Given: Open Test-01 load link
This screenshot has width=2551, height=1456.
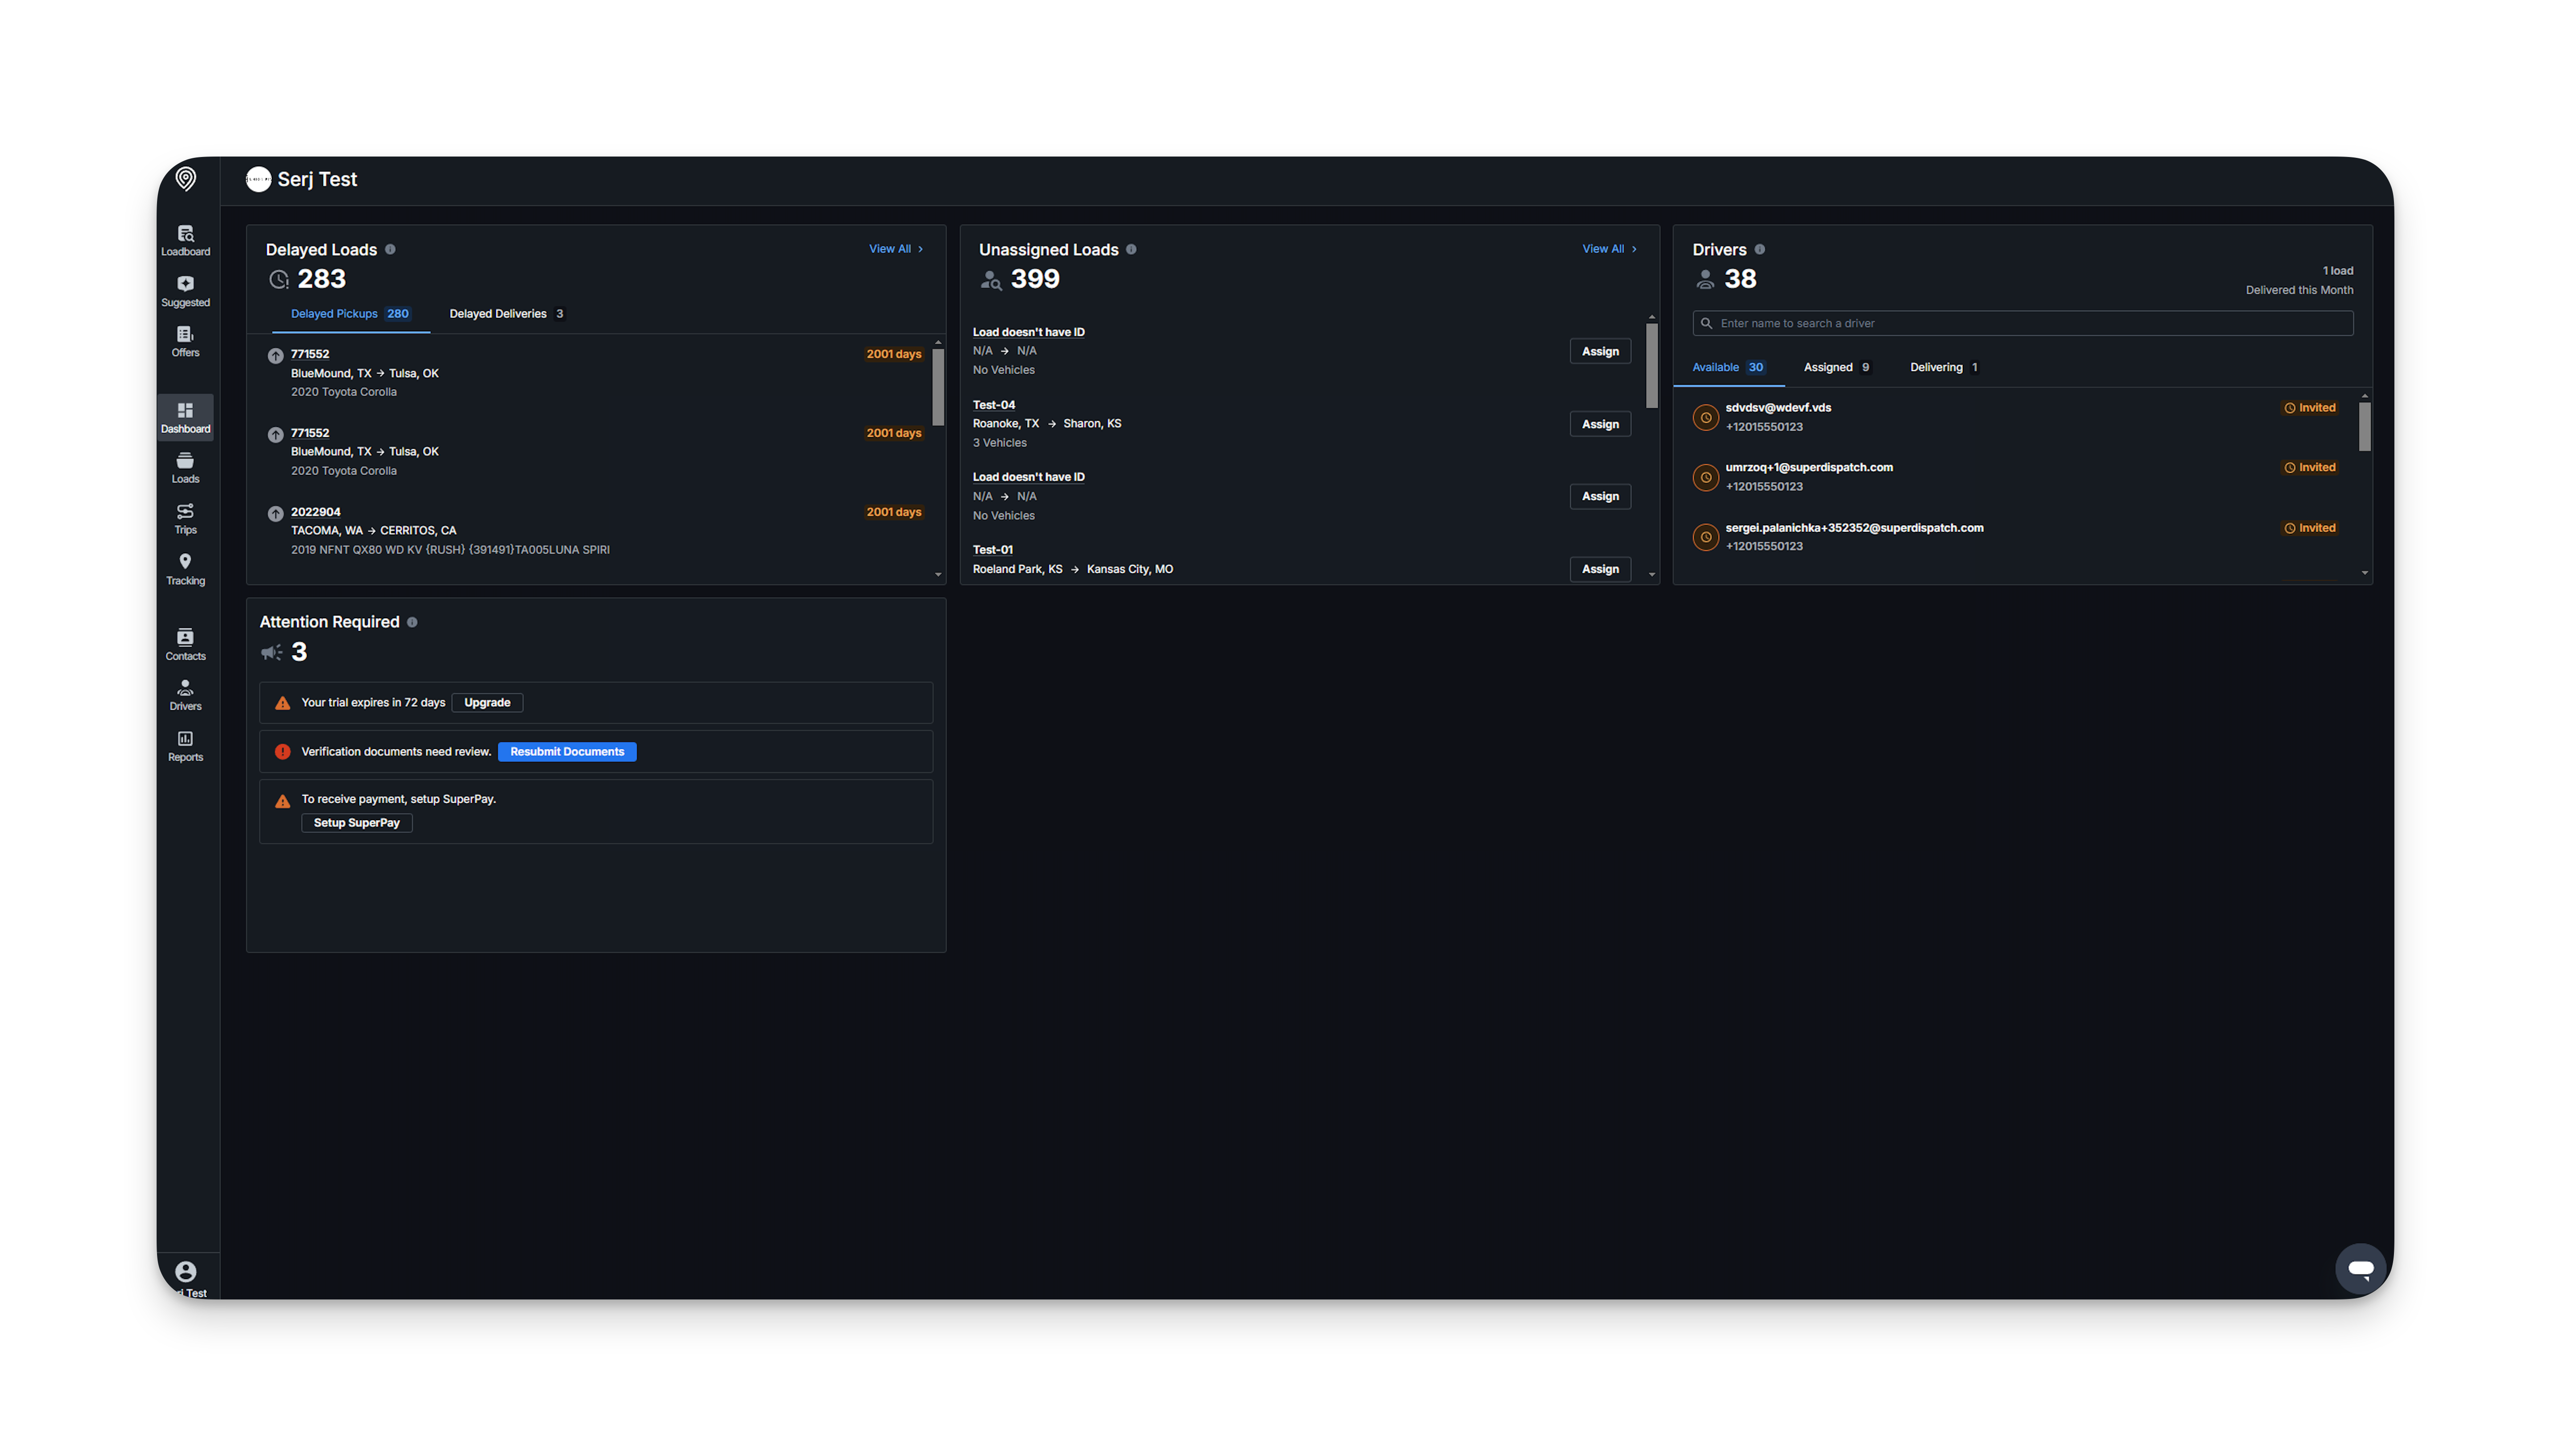Looking at the screenshot, I should point(993,550).
